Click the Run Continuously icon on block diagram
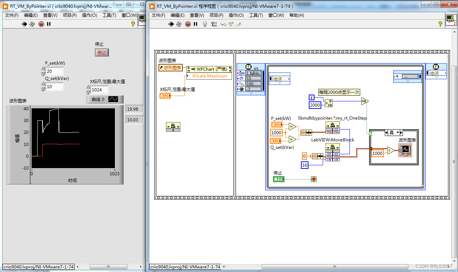458x272 pixels. pyautogui.click(x=179, y=24)
